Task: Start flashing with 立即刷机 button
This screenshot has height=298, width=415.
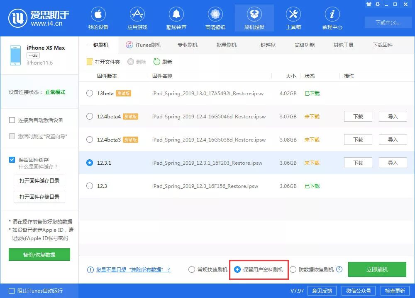Action: click(377, 269)
